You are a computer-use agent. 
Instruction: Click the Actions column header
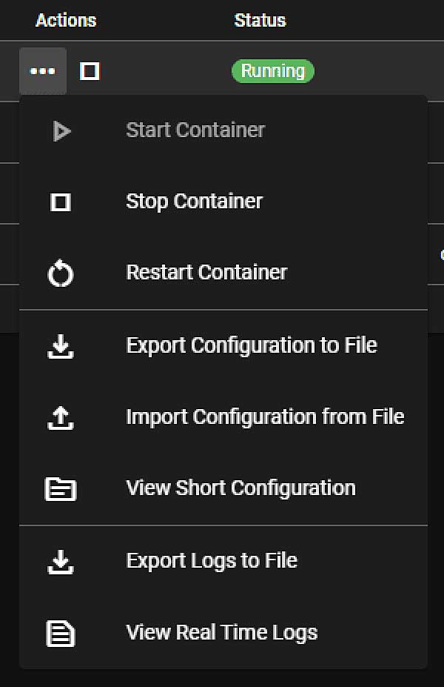tap(65, 20)
